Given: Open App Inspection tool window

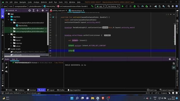Looking at the screenshot, I should pos(74,90).
